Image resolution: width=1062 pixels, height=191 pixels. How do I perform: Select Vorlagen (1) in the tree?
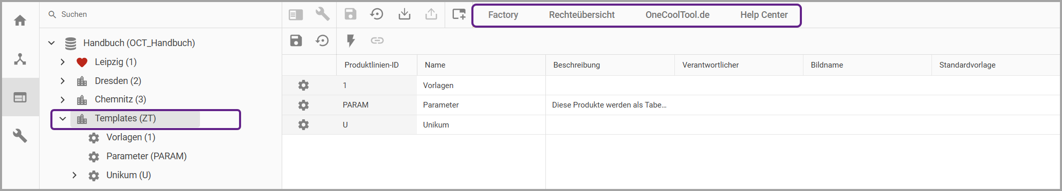pos(131,137)
